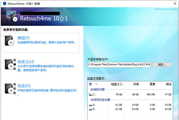Click the Advanced Installer watermark link

pos(166,9)
